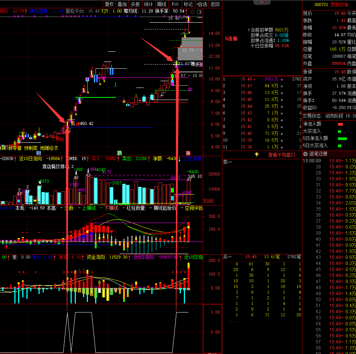Image resolution: width=356 pixels, height=354 pixels.
Task: Click the red 净流入额 color swatch
Action: [x=340, y=124]
